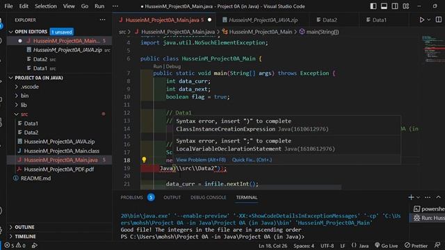Change encoding via UTF-8 status item
The width and height of the screenshot is (445, 250).
click(327, 246)
